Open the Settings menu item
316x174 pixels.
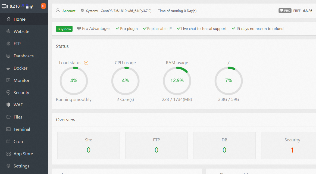[24, 166]
